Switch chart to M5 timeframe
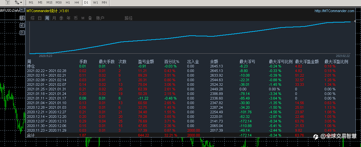This screenshot has height=147, width=361. point(40,3)
